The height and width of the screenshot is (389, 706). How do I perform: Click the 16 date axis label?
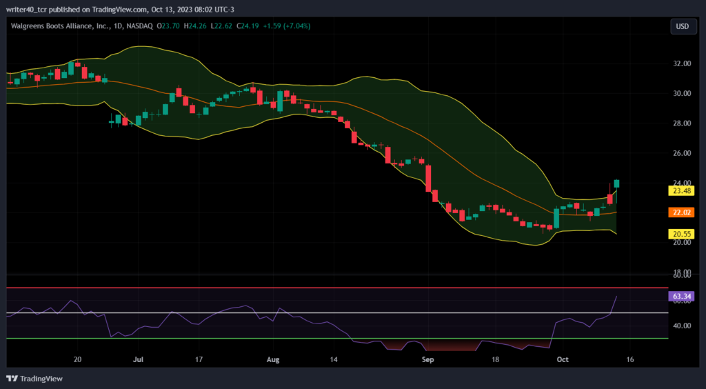coord(630,359)
